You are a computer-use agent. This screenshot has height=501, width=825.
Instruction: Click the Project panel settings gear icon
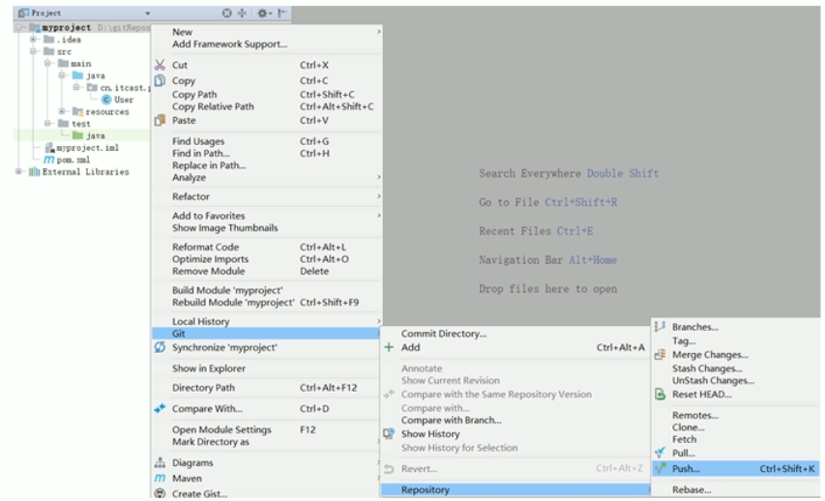tap(261, 14)
